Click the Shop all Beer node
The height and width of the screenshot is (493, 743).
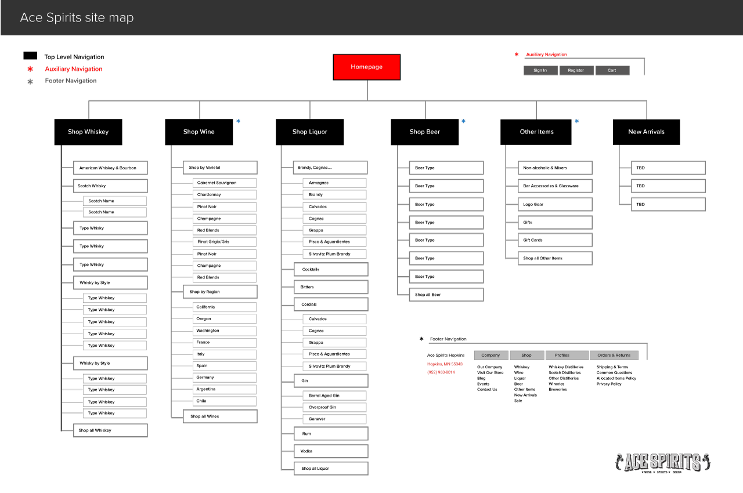(x=446, y=295)
